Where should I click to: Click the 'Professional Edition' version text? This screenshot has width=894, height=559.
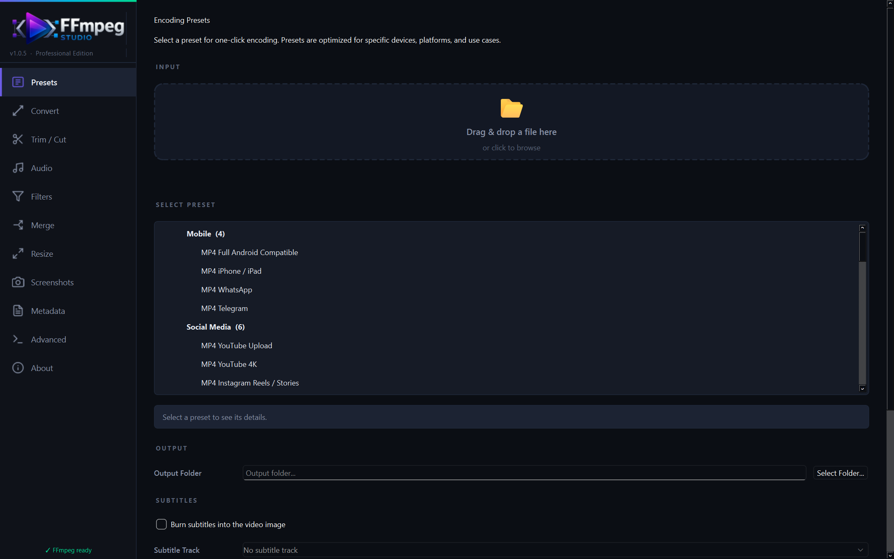click(x=64, y=53)
